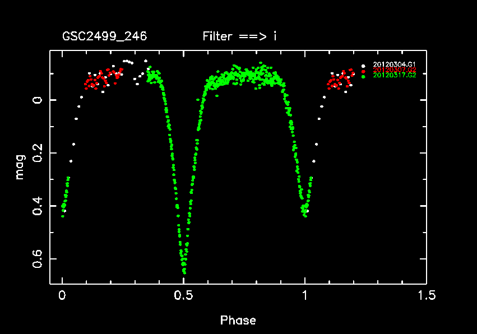
Task: Click the 0 tick label on Phase axis
Action: [x=62, y=295]
